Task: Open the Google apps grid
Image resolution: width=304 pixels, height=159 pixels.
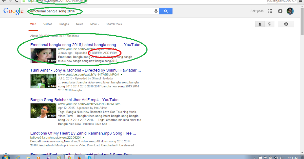Action: coord(270,11)
